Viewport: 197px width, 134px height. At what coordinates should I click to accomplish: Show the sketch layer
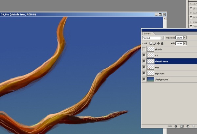144,49
